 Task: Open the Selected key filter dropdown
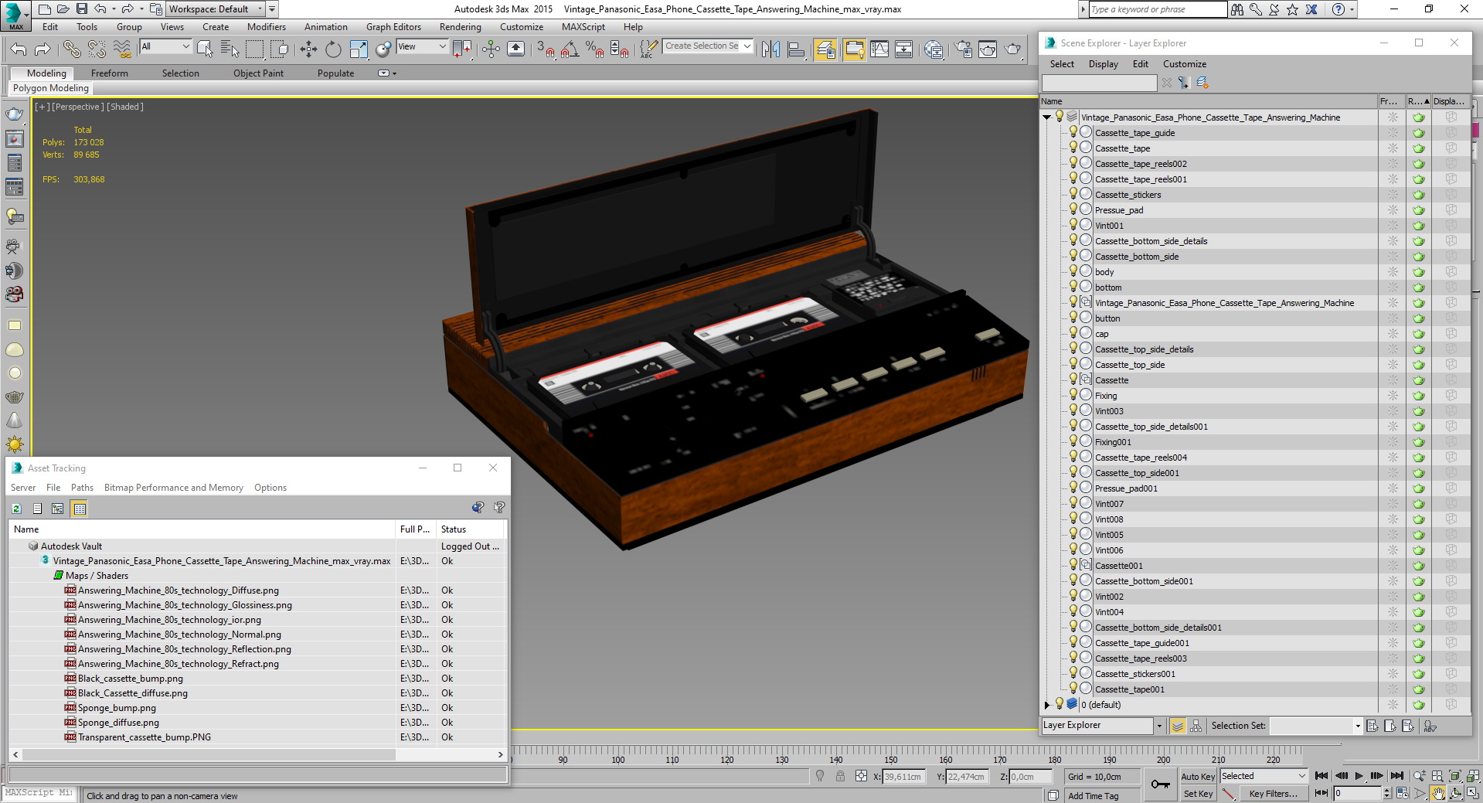1264,776
